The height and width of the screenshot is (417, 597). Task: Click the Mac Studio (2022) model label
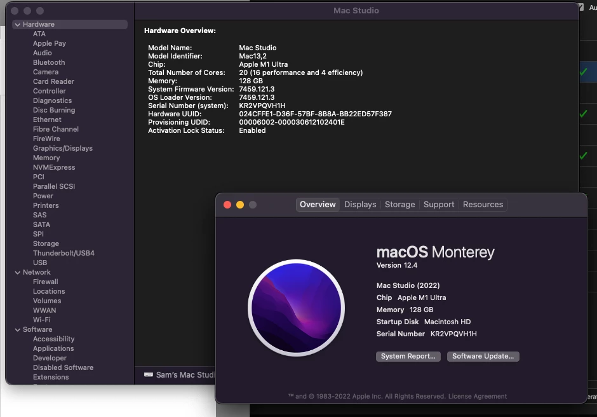tap(408, 285)
